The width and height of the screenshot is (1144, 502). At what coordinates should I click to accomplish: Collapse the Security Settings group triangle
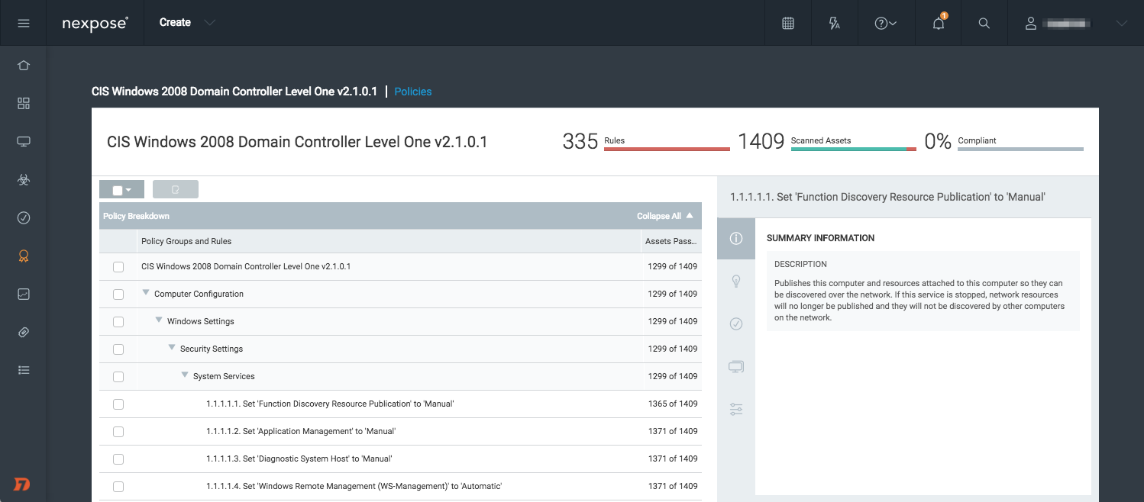tap(172, 348)
